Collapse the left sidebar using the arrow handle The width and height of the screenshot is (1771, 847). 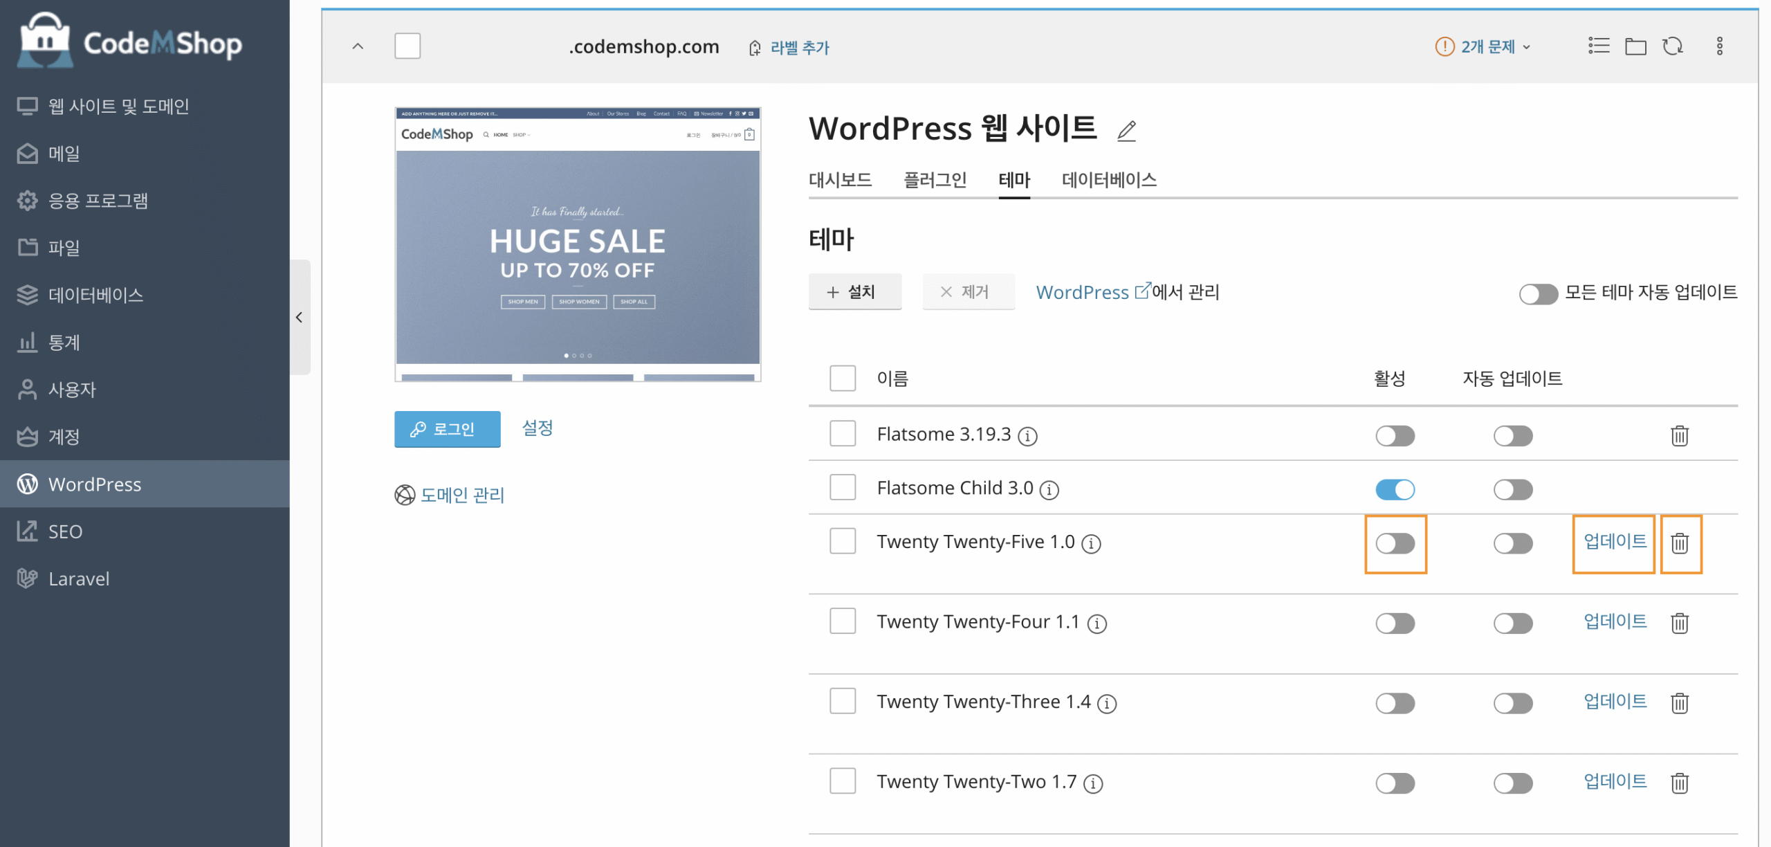(x=299, y=318)
